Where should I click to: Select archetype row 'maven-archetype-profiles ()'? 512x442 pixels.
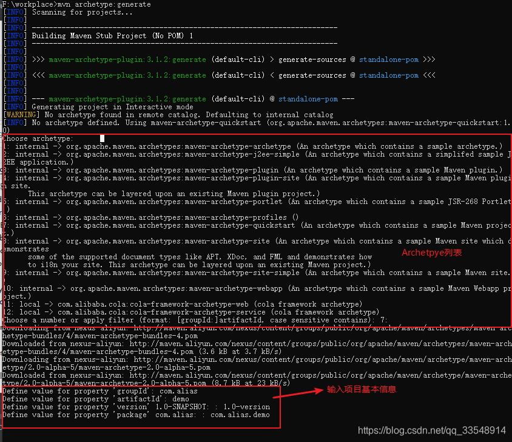151,217
